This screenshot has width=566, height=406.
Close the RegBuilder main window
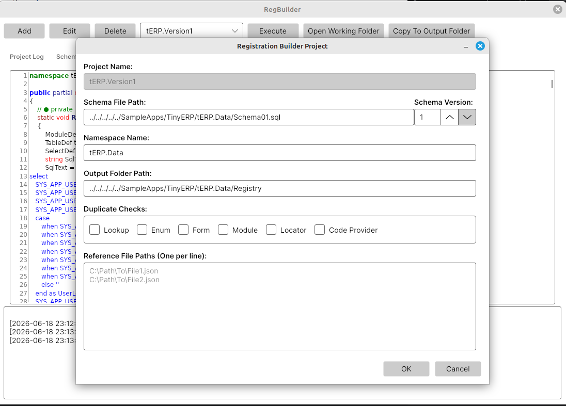tap(557, 9)
